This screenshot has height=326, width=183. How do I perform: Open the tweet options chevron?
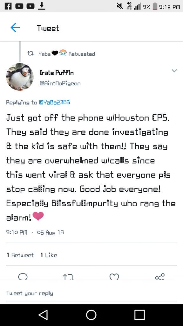click(x=174, y=71)
